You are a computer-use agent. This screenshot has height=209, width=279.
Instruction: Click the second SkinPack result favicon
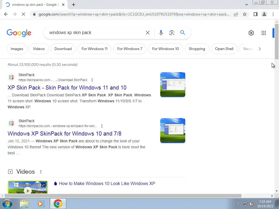pos(11,123)
